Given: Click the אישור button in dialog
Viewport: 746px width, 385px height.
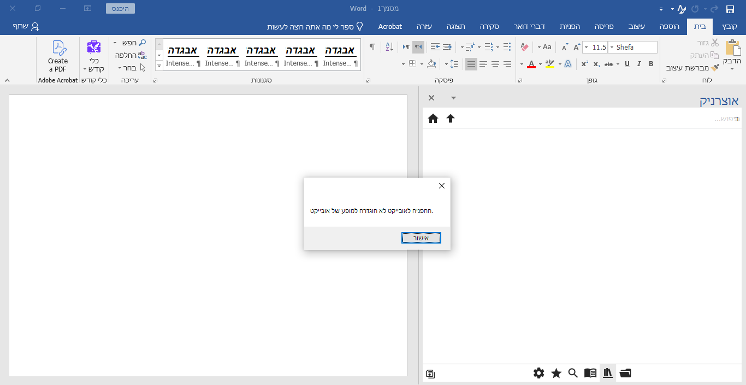Looking at the screenshot, I should coord(421,238).
